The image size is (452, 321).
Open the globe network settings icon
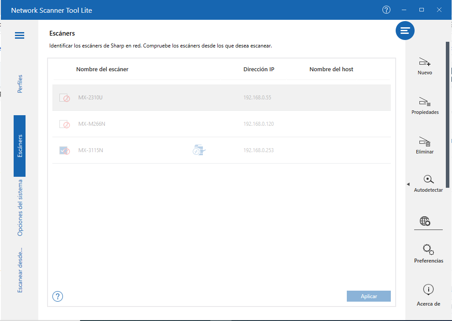click(x=425, y=221)
